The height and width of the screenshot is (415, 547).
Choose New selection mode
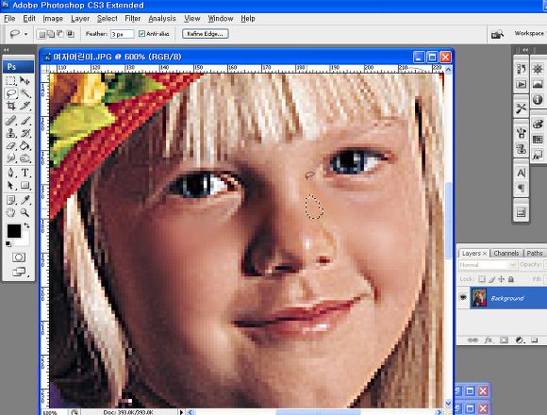(x=41, y=34)
